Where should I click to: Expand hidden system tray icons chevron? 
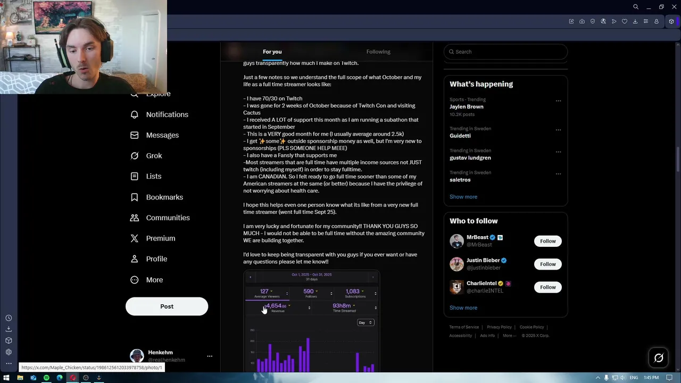tap(598, 378)
